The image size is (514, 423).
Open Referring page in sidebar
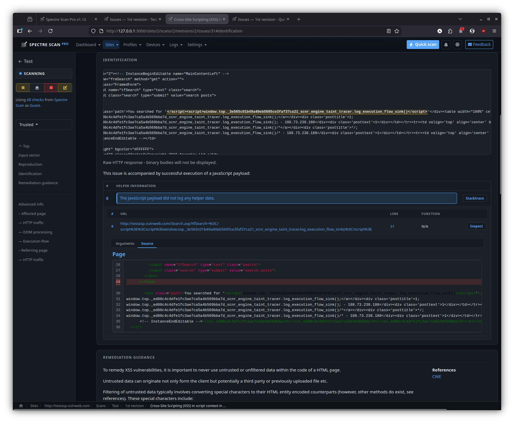click(x=33, y=250)
